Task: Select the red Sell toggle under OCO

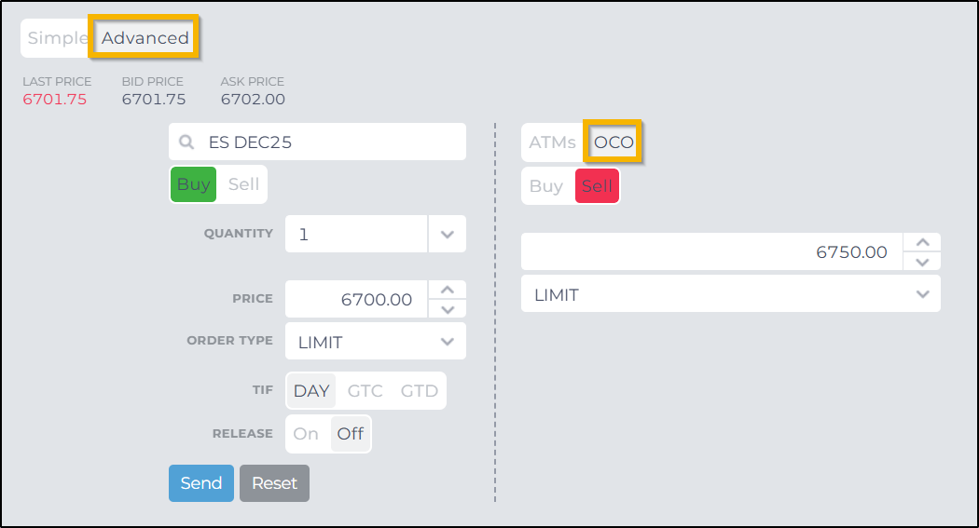Action: tap(597, 186)
